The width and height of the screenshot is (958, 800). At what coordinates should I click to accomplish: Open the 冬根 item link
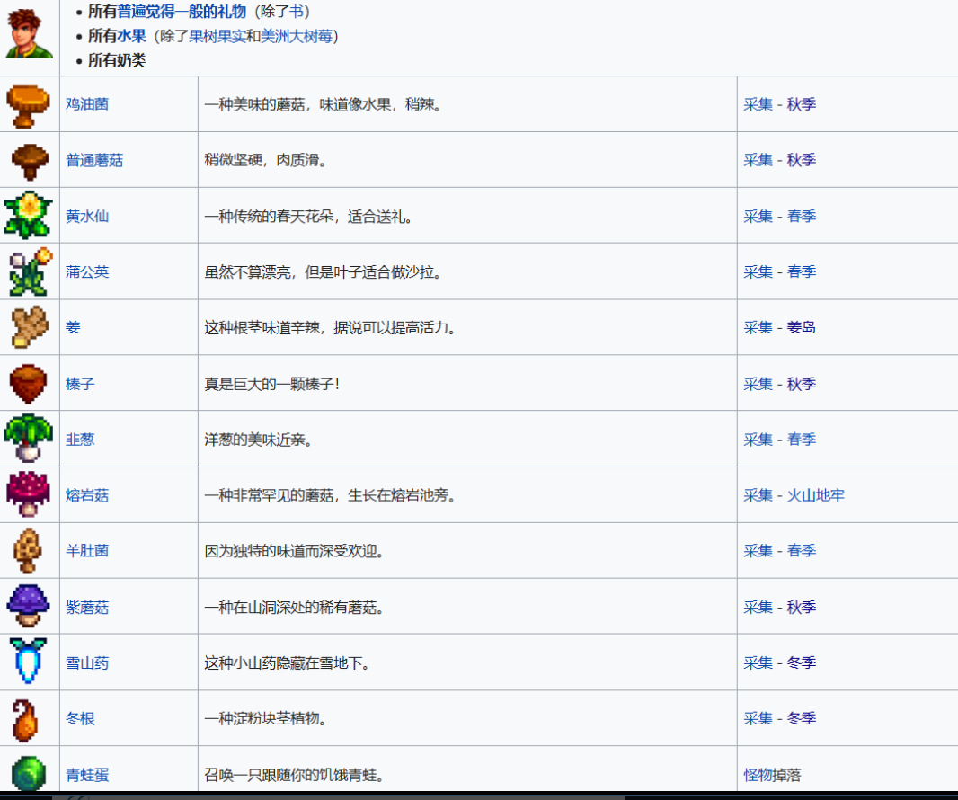click(x=80, y=719)
